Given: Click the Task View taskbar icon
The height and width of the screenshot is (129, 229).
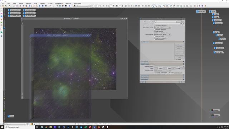Looking at the screenshot, I should click(x=37, y=127).
